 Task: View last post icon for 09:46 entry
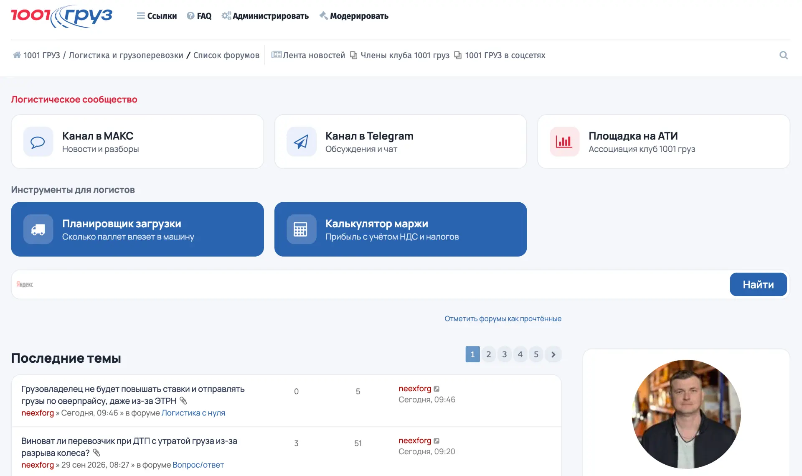pyautogui.click(x=437, y=389)
